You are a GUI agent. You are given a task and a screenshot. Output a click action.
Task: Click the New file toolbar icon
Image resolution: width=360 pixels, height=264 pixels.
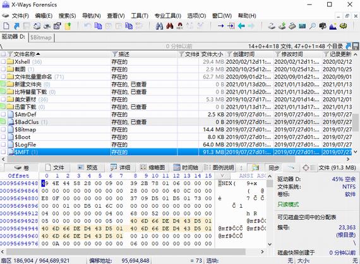[x=6, y=26]
